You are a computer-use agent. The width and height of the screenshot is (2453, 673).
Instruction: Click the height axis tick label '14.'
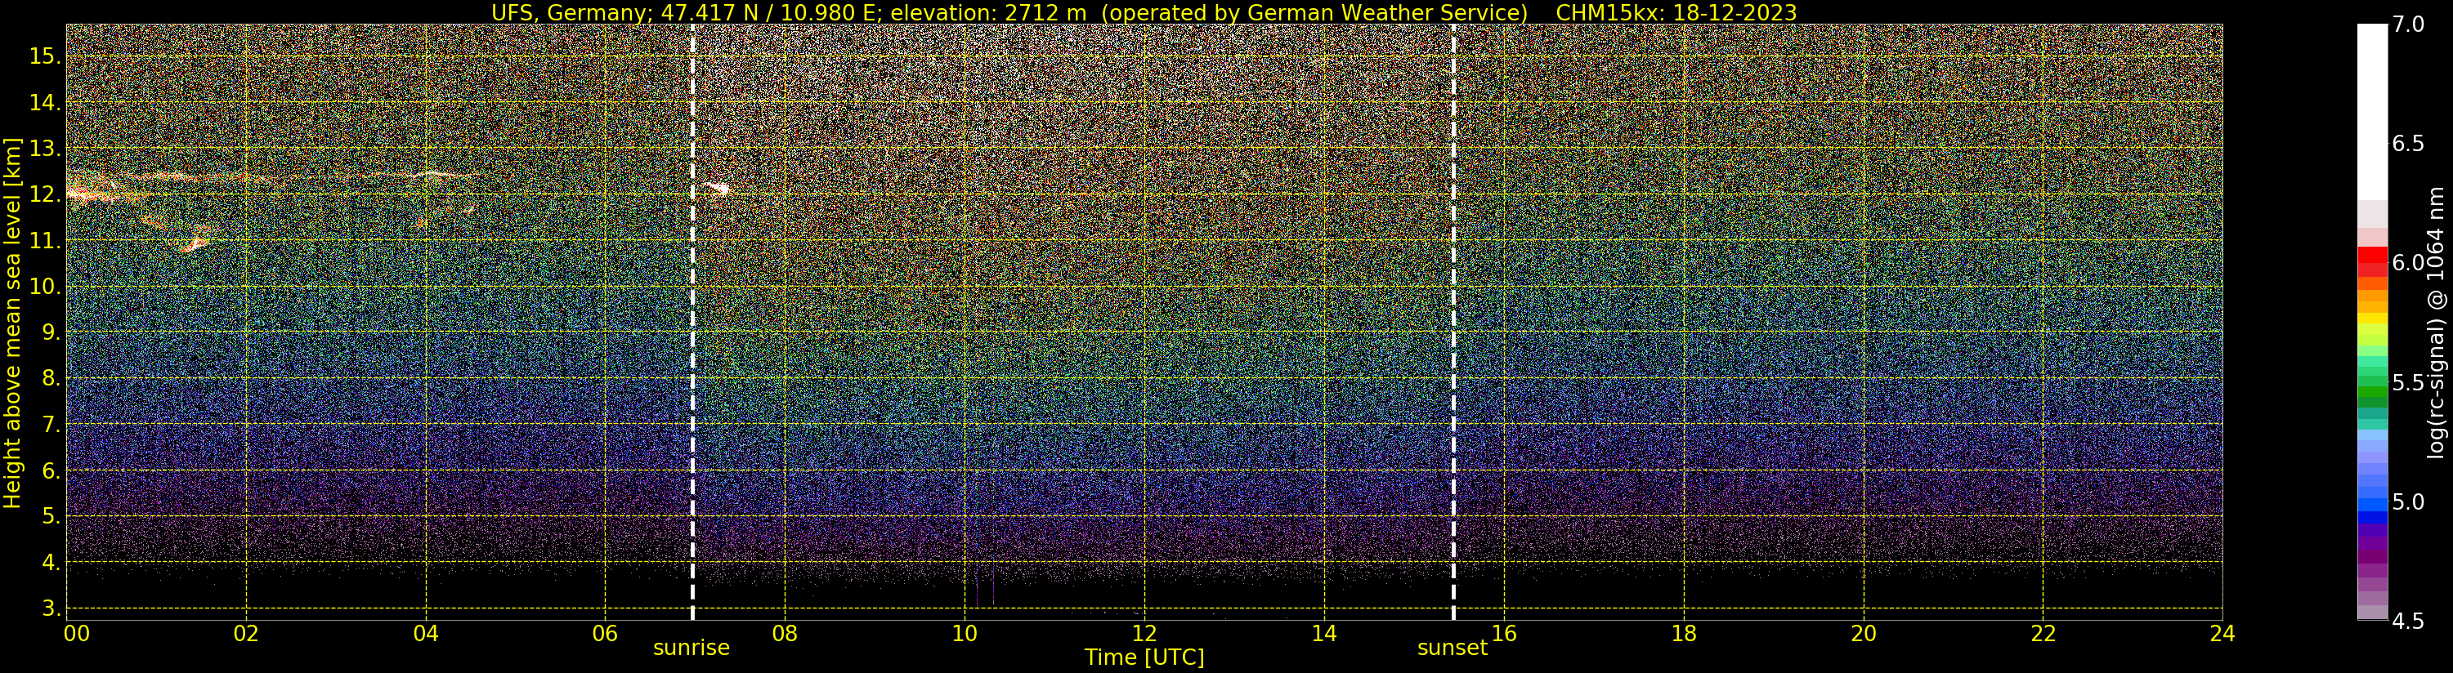[45, 103]
